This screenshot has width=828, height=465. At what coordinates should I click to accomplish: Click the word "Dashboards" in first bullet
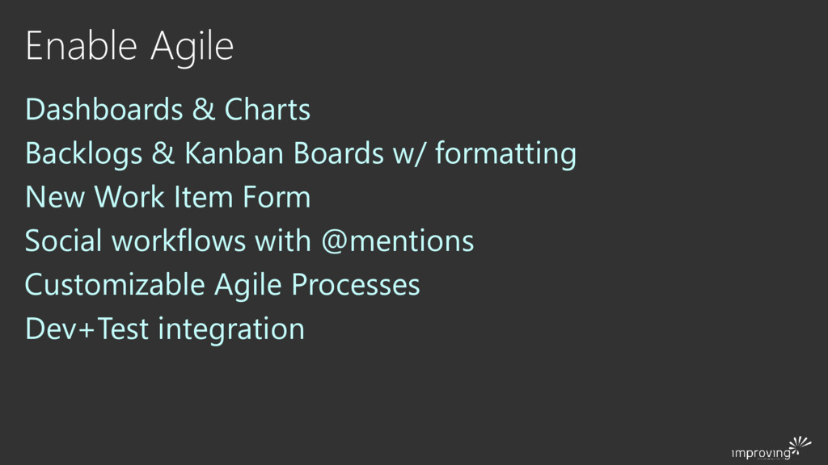(x=104, y=110)
